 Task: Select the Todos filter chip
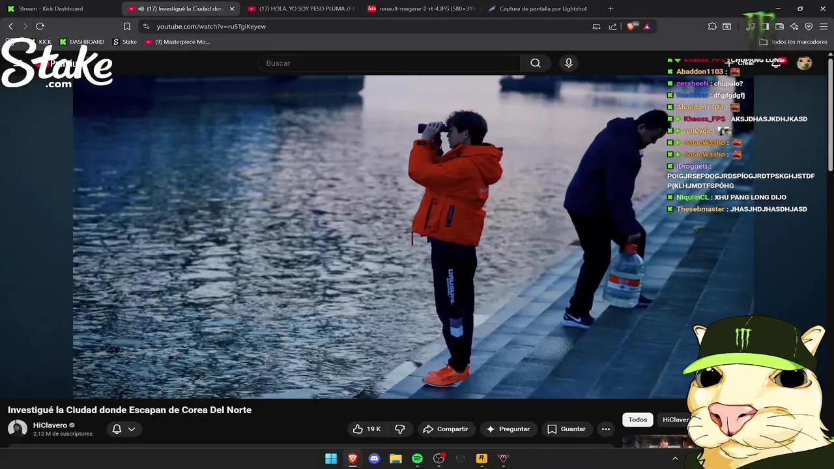(638, 419)
